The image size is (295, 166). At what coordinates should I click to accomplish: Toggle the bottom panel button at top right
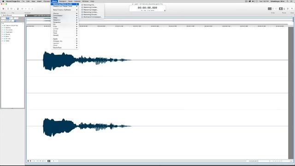point(284,9)
